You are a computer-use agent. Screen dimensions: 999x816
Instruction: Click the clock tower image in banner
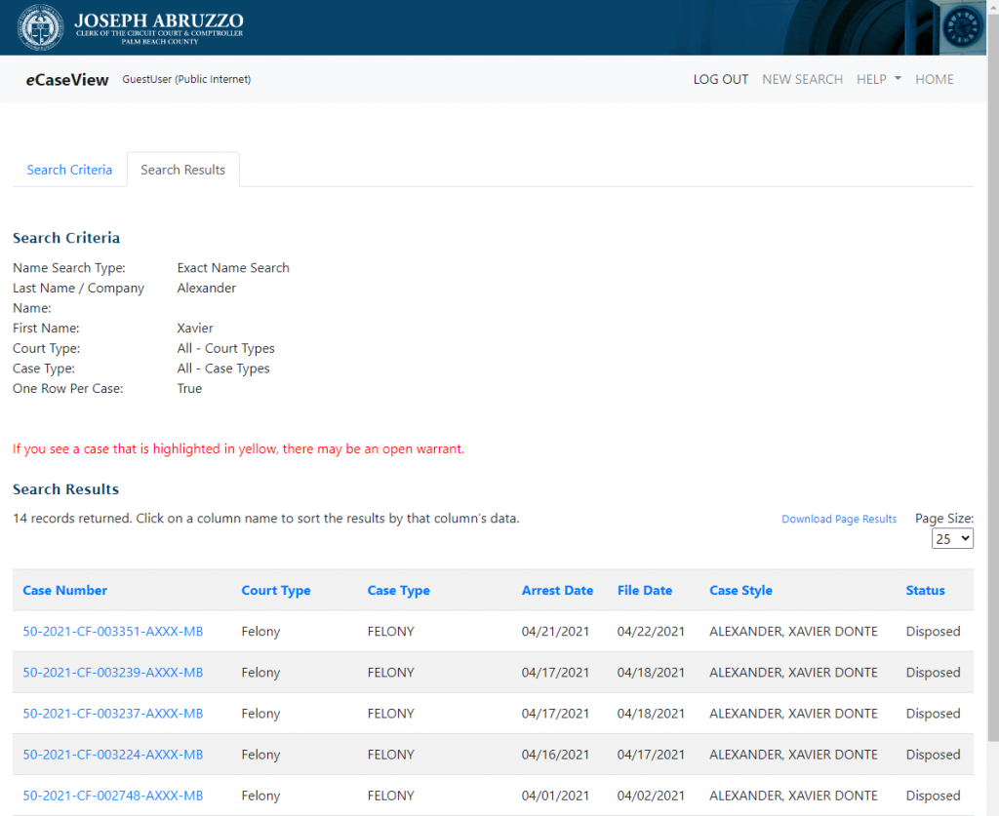tap(961, 27)
